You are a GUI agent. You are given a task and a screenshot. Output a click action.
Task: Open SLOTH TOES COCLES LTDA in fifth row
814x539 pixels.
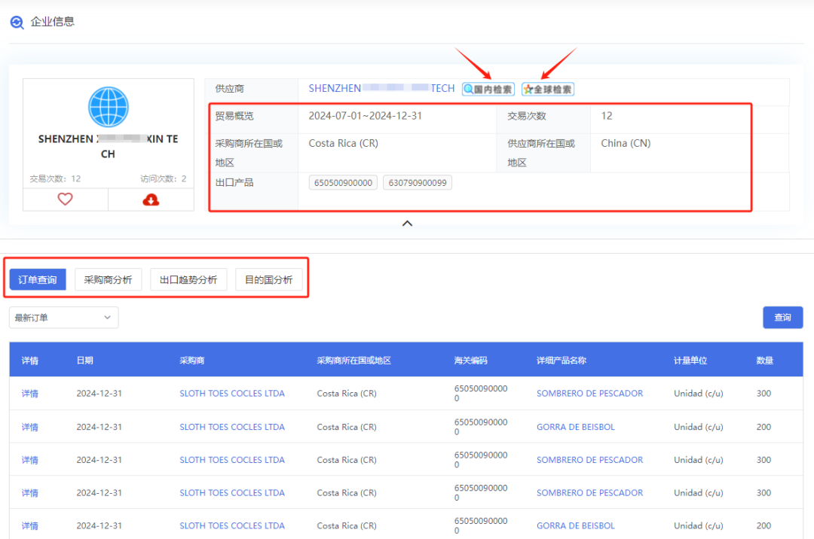(232, 525)
